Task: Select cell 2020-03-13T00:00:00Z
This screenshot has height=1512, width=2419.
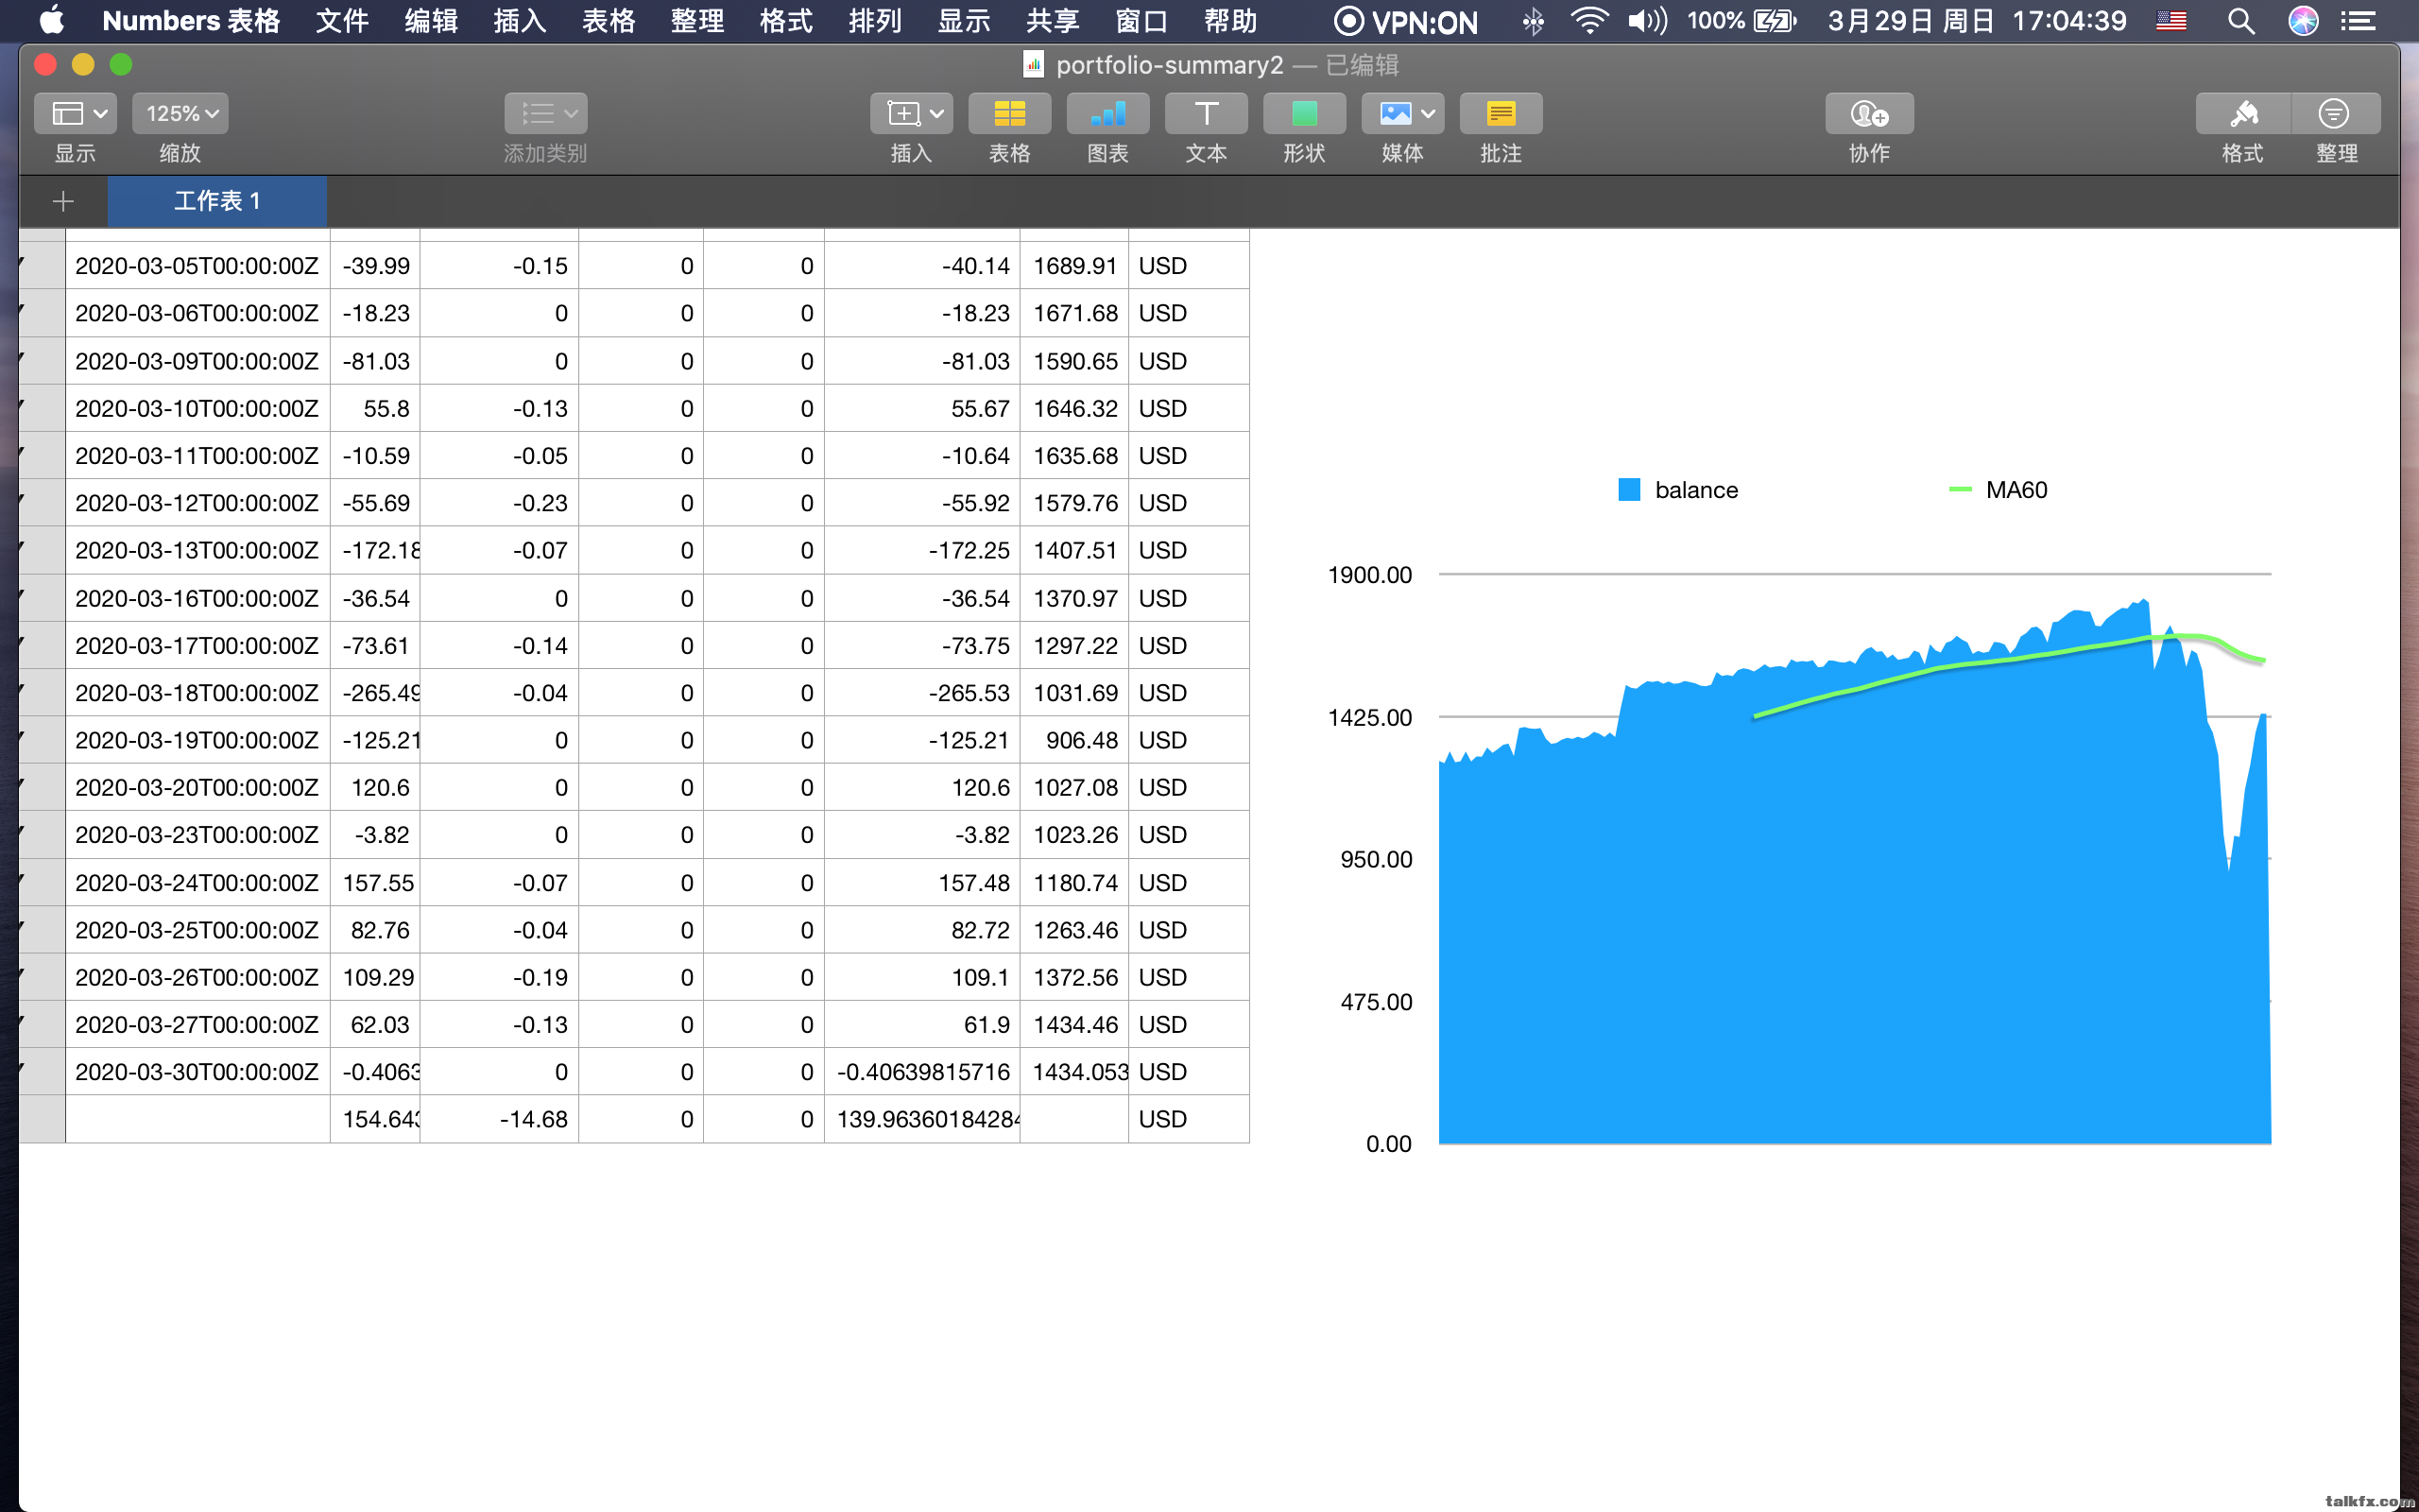Action: pyautogui.click(x=197, y=550)
